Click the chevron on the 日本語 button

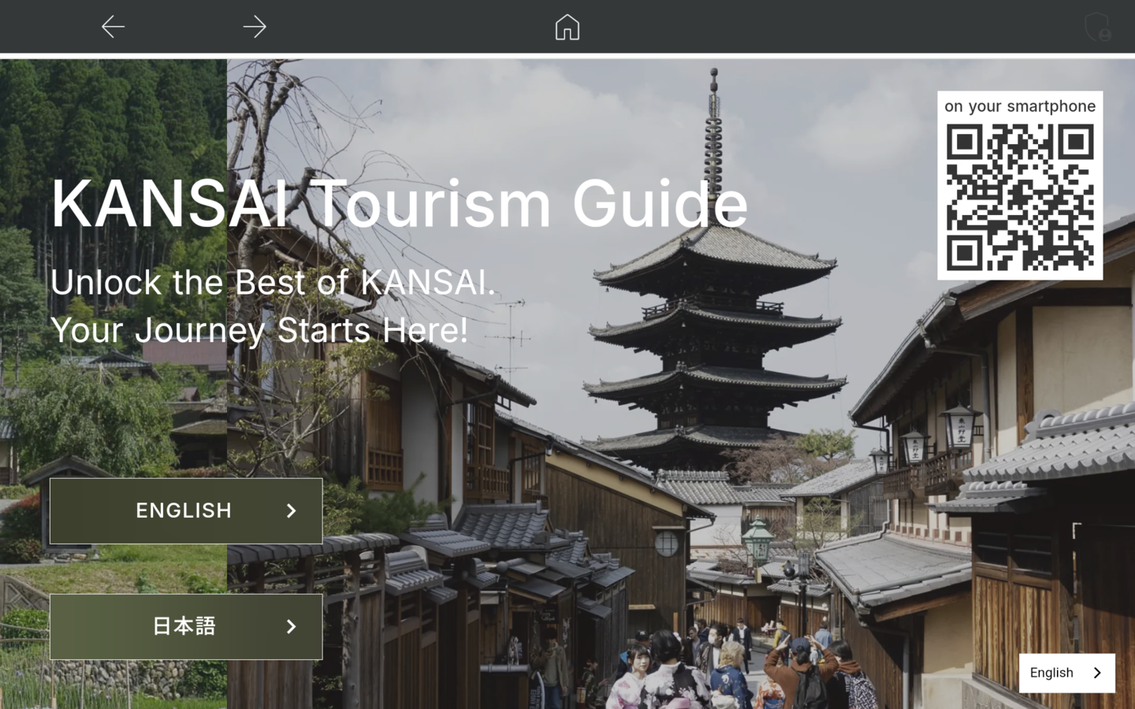tap(291, 626)
